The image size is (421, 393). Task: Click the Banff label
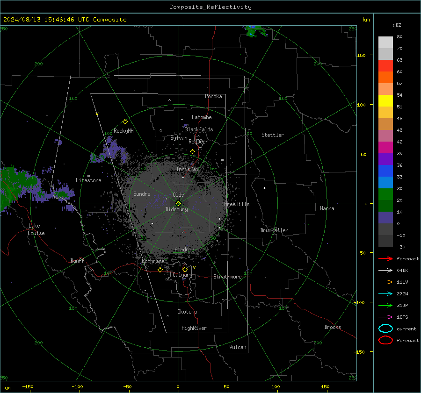pyautogui.click(x=77, y=260)
